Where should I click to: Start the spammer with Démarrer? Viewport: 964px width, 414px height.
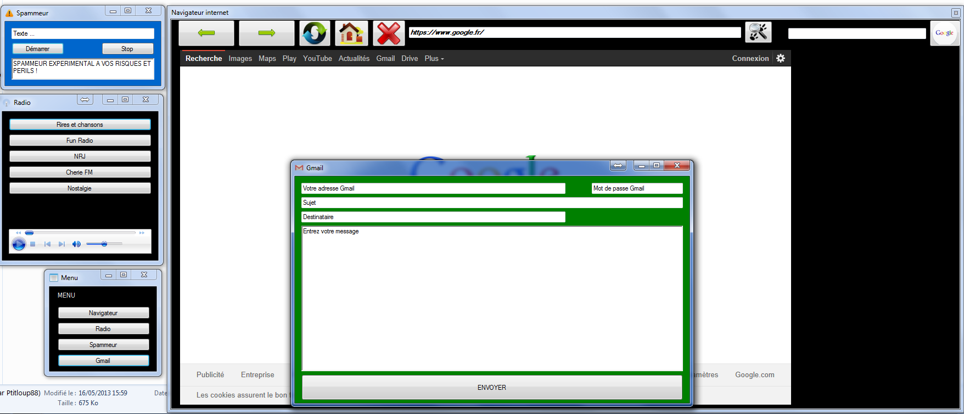tap(37, 49)
